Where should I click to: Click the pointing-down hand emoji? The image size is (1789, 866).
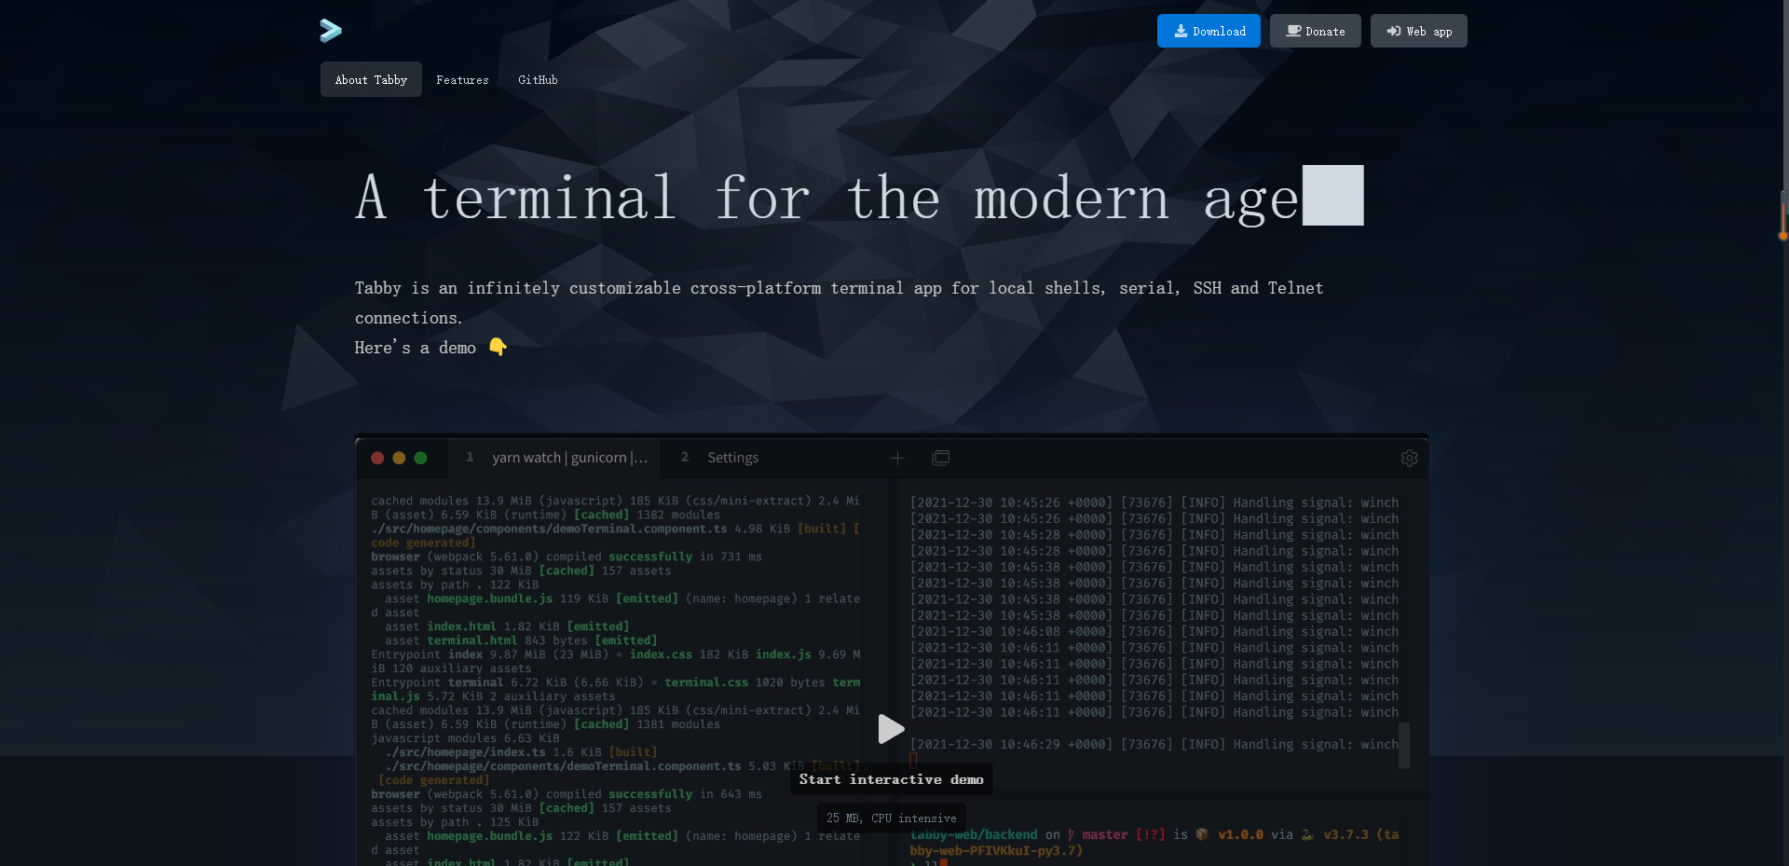(498, 347)
